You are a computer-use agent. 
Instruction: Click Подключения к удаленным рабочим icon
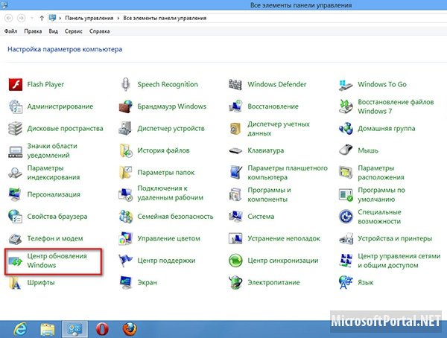(125, 194)
